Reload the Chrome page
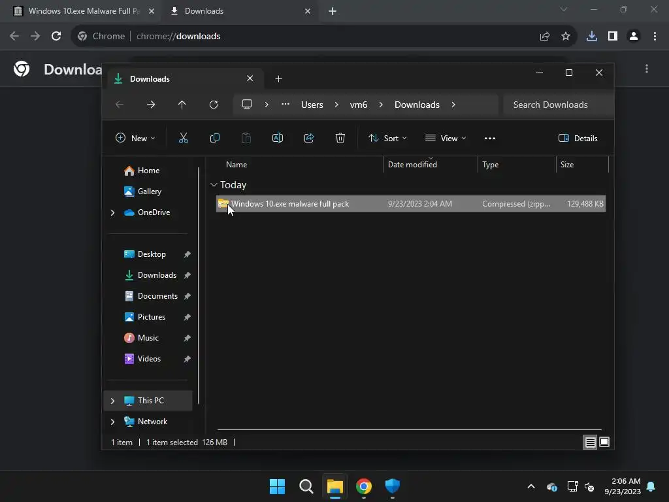The height and width of the screenshot is (502, 669). (56, 37)
